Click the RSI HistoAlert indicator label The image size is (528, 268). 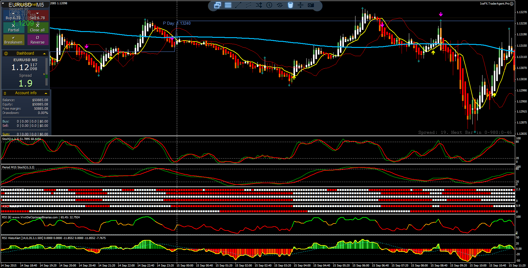point(54,238)
